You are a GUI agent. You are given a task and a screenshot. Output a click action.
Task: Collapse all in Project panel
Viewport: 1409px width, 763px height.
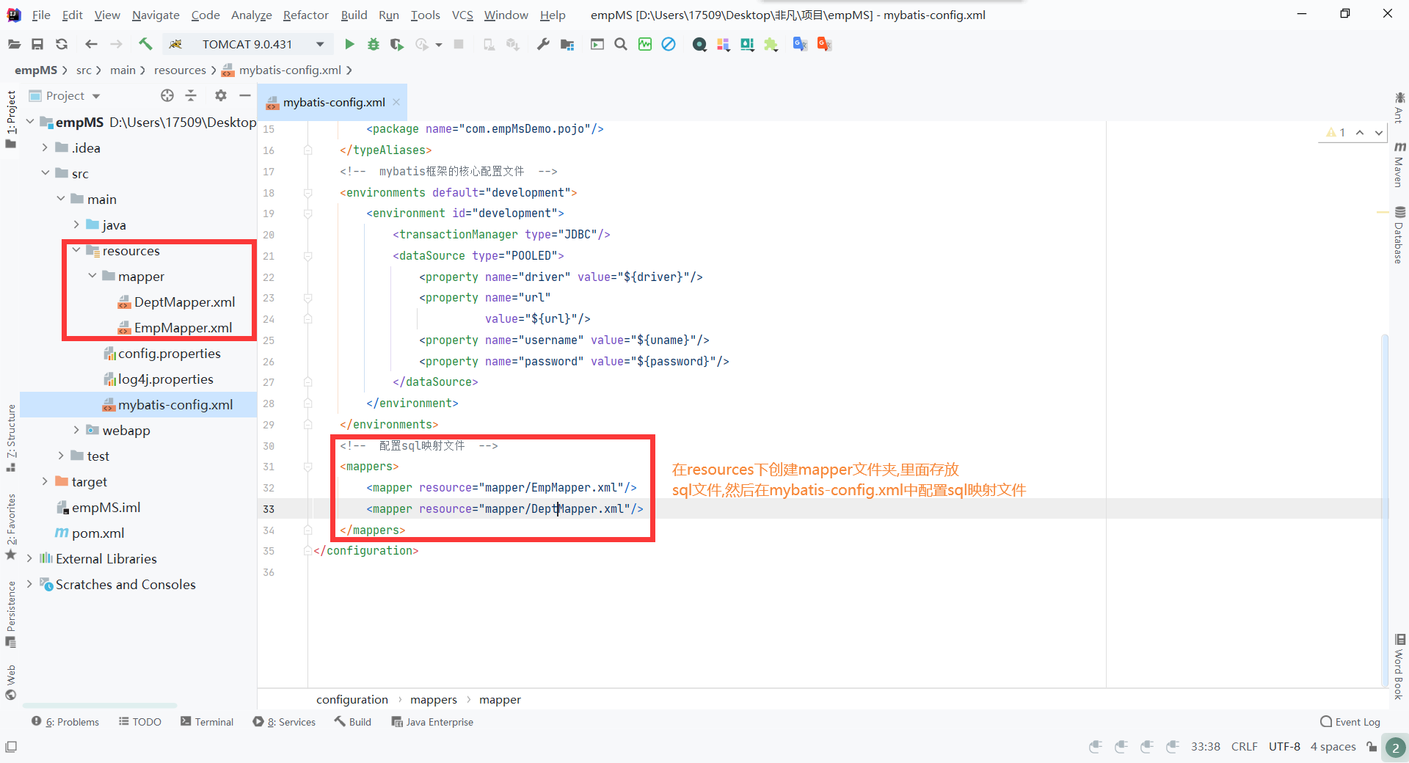[x=191, y=95]
